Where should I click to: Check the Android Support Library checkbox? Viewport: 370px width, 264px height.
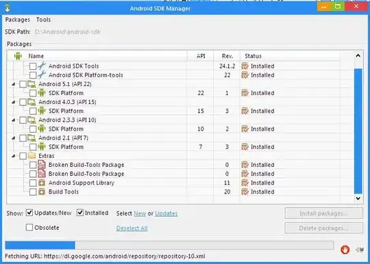click(33, 183)
